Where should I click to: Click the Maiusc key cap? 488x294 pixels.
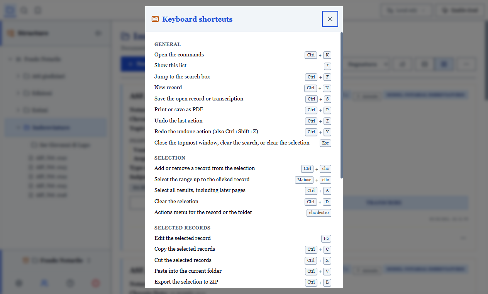(304, 180)
